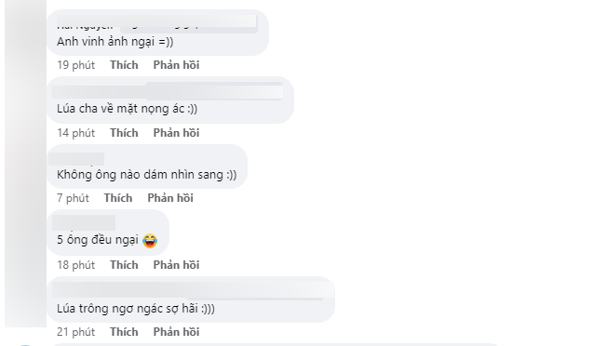Screen dimensions: 593x346
Task: Like the comment "Anh vinh ảnh ngại =))"
Action: 124,65
